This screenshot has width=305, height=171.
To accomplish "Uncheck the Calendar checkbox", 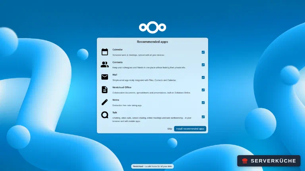I will click(203, 52).
